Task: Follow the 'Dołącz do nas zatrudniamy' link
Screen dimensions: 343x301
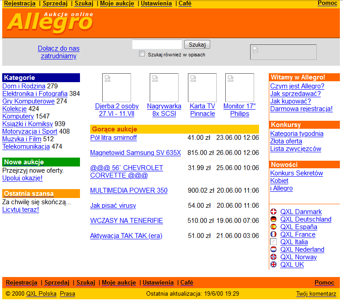Action: click(x=59, y=52)
